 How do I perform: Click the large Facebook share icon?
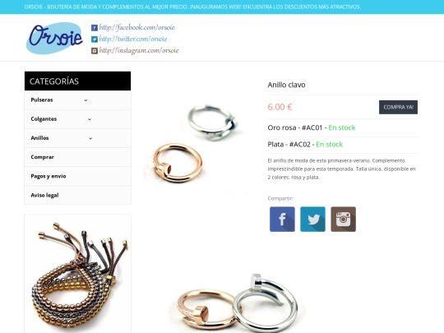pos(282,220)
